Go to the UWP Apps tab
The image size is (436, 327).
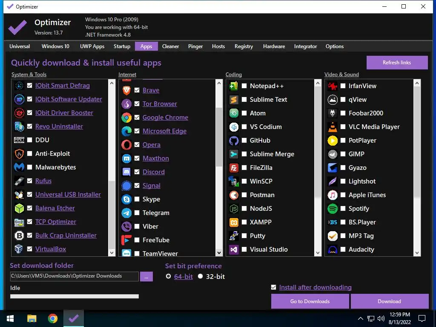point(92,46)
